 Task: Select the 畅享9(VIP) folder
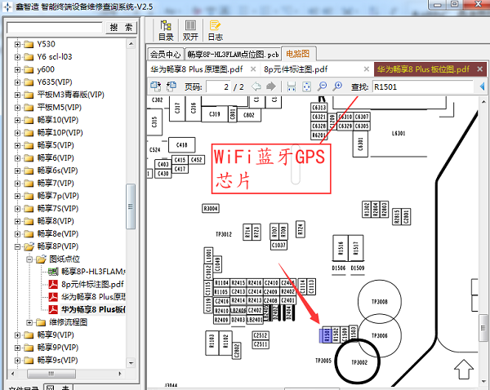point(56,335)
